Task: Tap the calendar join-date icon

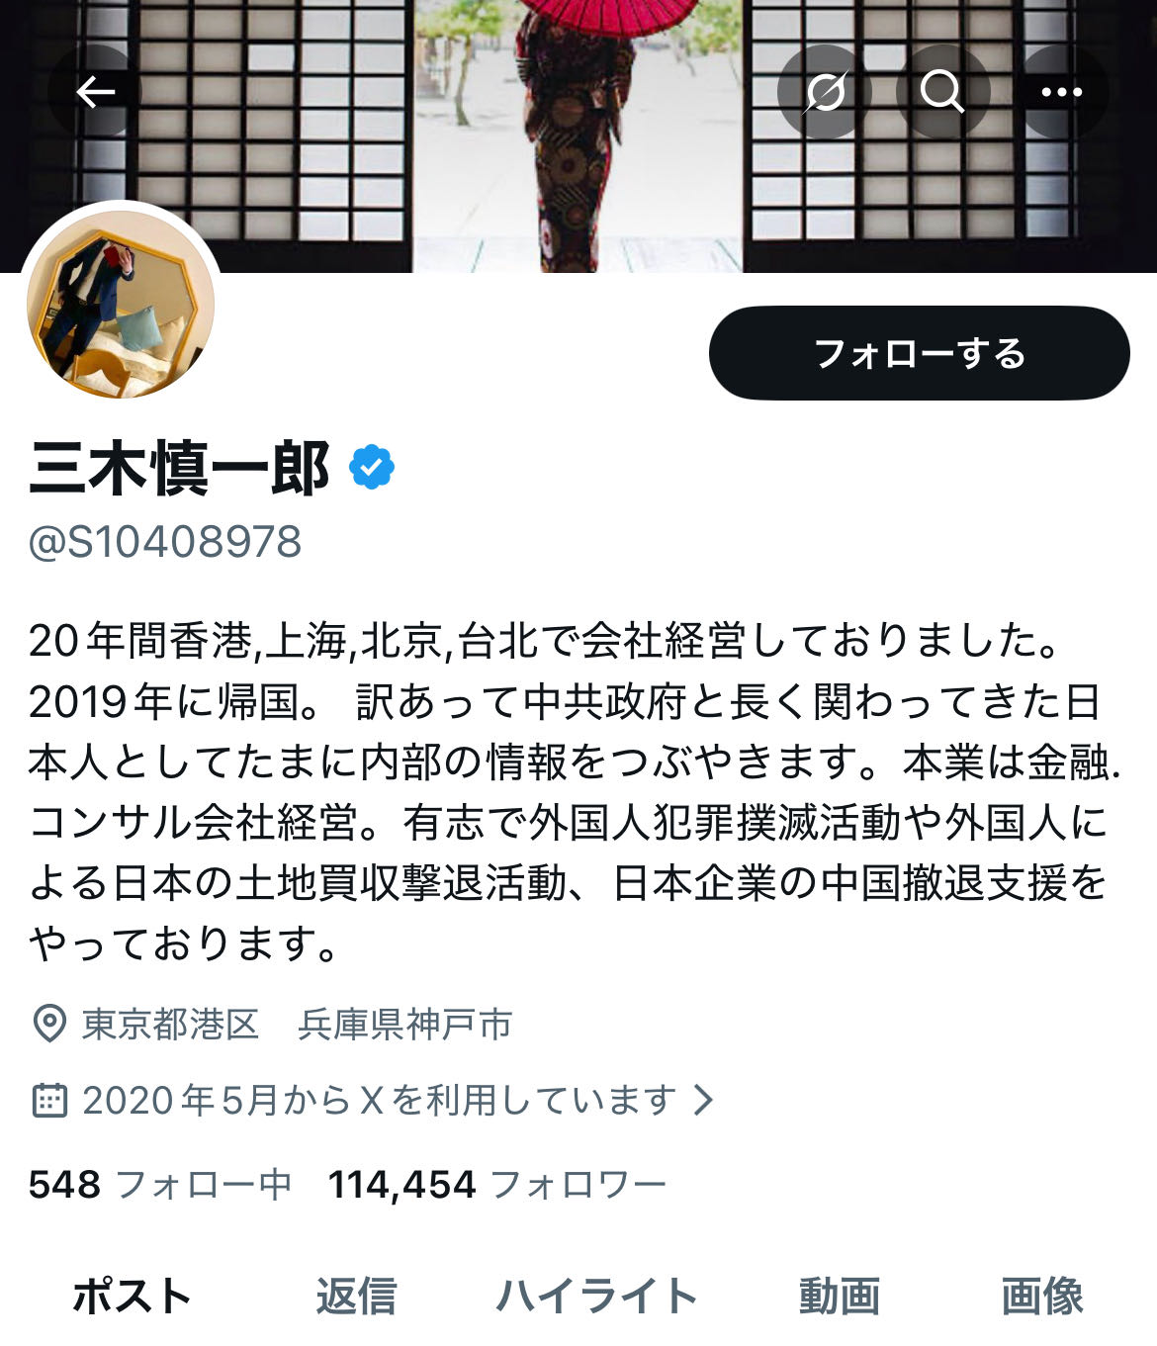Action: click(x=49, y=1100)
